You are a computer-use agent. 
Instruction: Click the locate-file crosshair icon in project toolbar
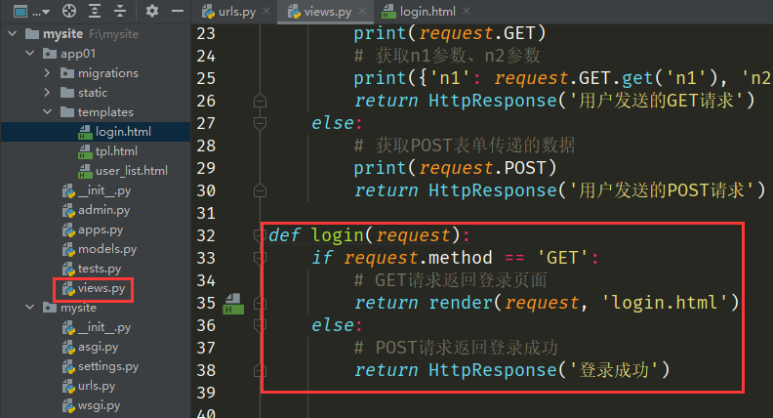pos(68,12)
